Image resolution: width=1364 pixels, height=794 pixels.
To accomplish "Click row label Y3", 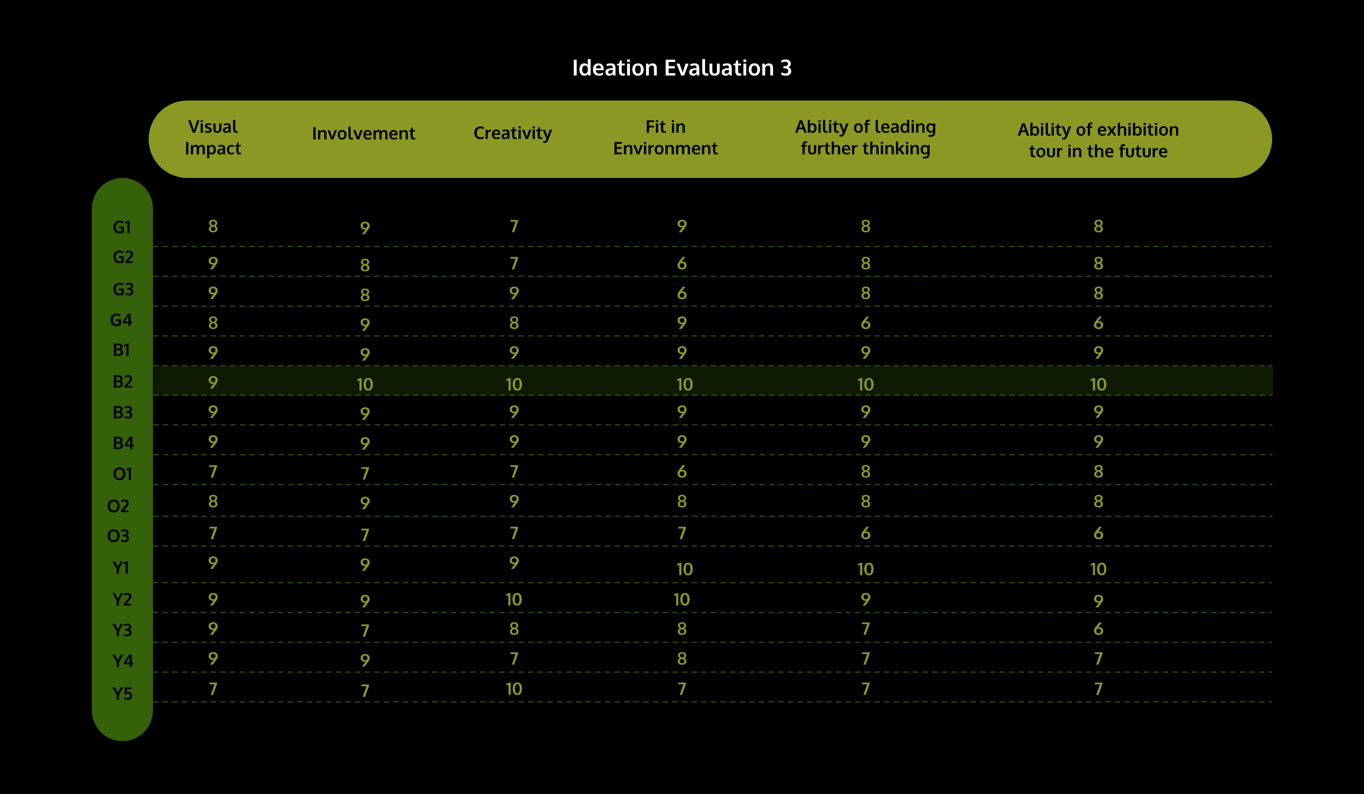I will pos(122,630).
